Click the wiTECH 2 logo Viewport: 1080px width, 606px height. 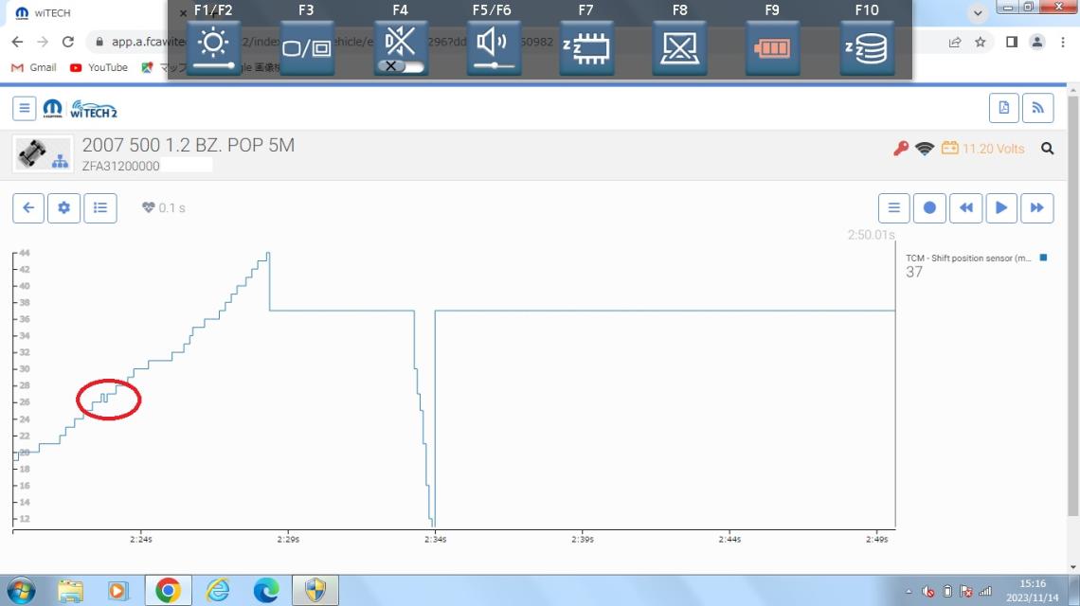coord(94,110)
